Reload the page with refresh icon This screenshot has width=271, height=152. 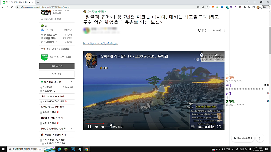(12, 7)
